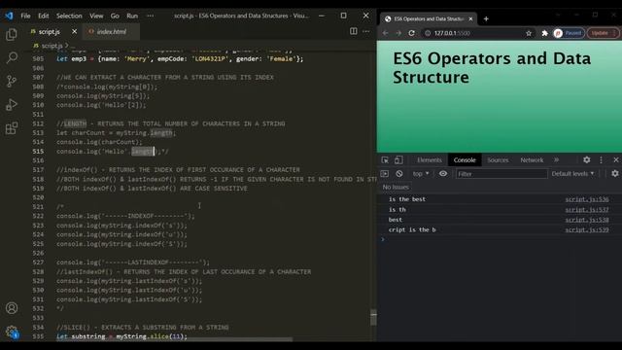The image size is (622, 350).
Task: Open the browser extensions puzzle icon
Action: tap(544, 33)
